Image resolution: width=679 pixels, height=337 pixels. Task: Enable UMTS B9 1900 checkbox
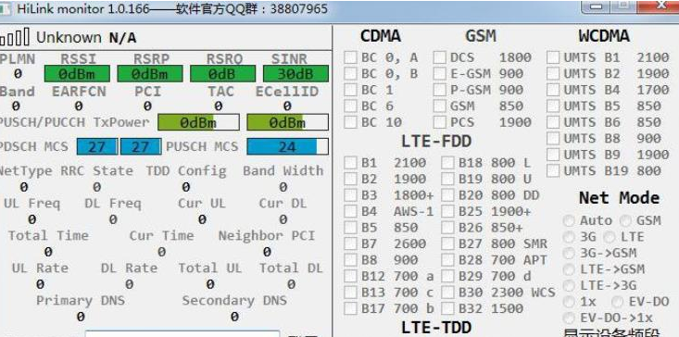click(553, 155)
